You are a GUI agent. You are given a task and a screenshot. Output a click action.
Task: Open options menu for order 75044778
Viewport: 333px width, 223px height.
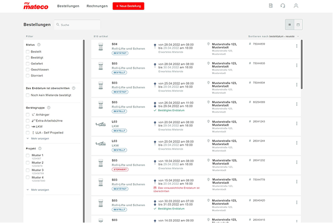(x=297, y=181)
